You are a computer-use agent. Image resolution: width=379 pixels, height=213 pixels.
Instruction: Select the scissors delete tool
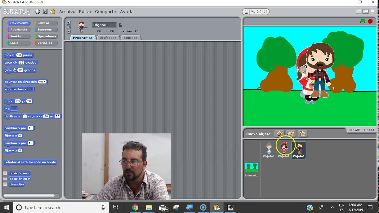(x=253, y=12)
